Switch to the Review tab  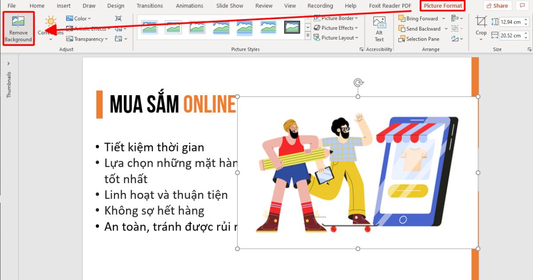click(264, 6)
